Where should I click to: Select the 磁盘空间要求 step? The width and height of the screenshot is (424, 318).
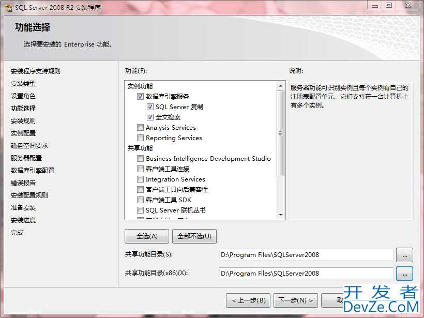coord(29,146)
